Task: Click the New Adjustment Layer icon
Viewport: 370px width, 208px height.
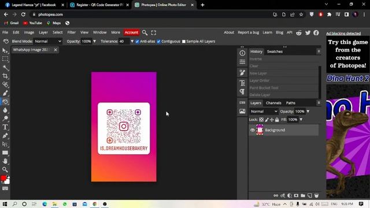Action: pos(289,195)
